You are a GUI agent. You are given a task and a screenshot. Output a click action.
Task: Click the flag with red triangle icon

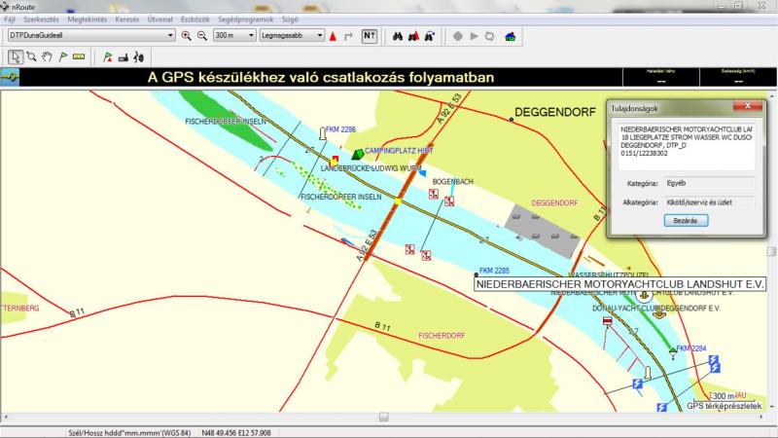coord(107,57)
